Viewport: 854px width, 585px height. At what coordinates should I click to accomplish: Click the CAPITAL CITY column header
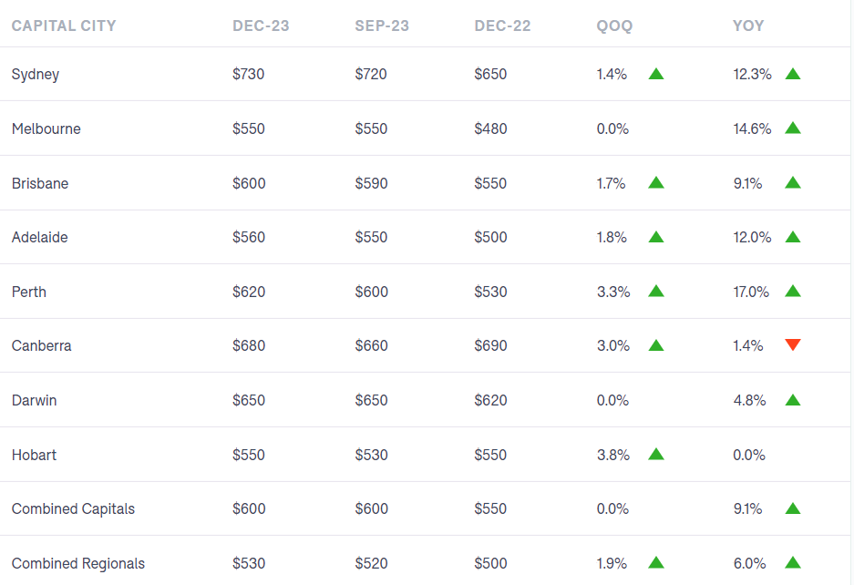coord(64,26)
